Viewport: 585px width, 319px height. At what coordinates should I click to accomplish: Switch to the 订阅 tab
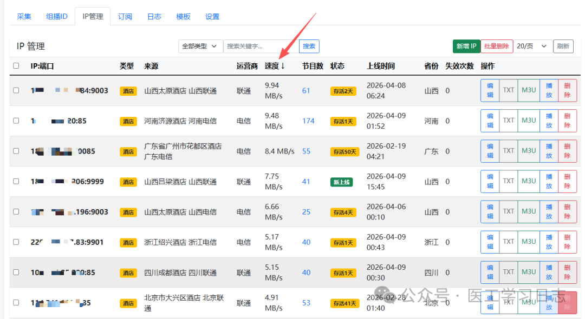125,16
